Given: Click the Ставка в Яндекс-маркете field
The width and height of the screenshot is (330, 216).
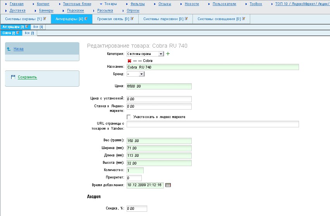Looking at the screenshot, I should click(x=159, y=106).
